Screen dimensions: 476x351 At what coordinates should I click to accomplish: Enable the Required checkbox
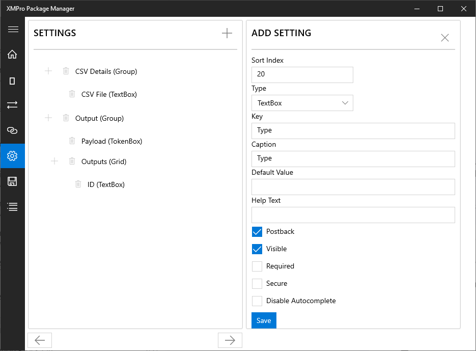(257, 266)
